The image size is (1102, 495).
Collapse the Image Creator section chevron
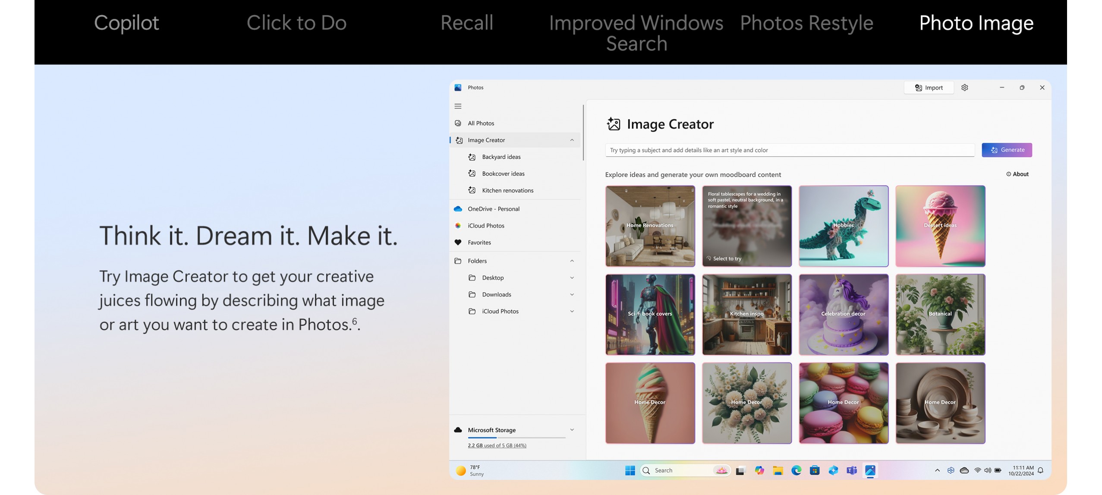pos(572,140)
